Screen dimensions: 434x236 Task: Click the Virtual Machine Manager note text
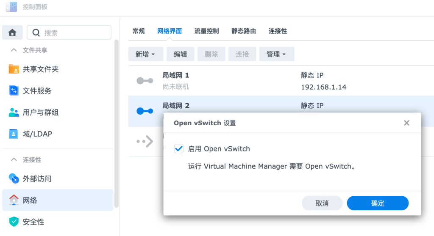click(272, 166)
